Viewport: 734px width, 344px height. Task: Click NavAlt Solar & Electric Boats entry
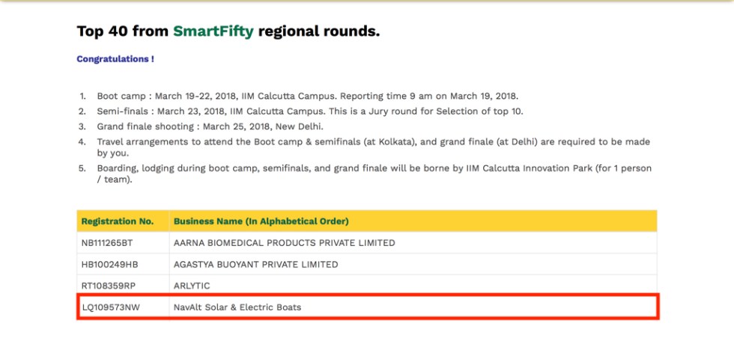pos(237,307)
